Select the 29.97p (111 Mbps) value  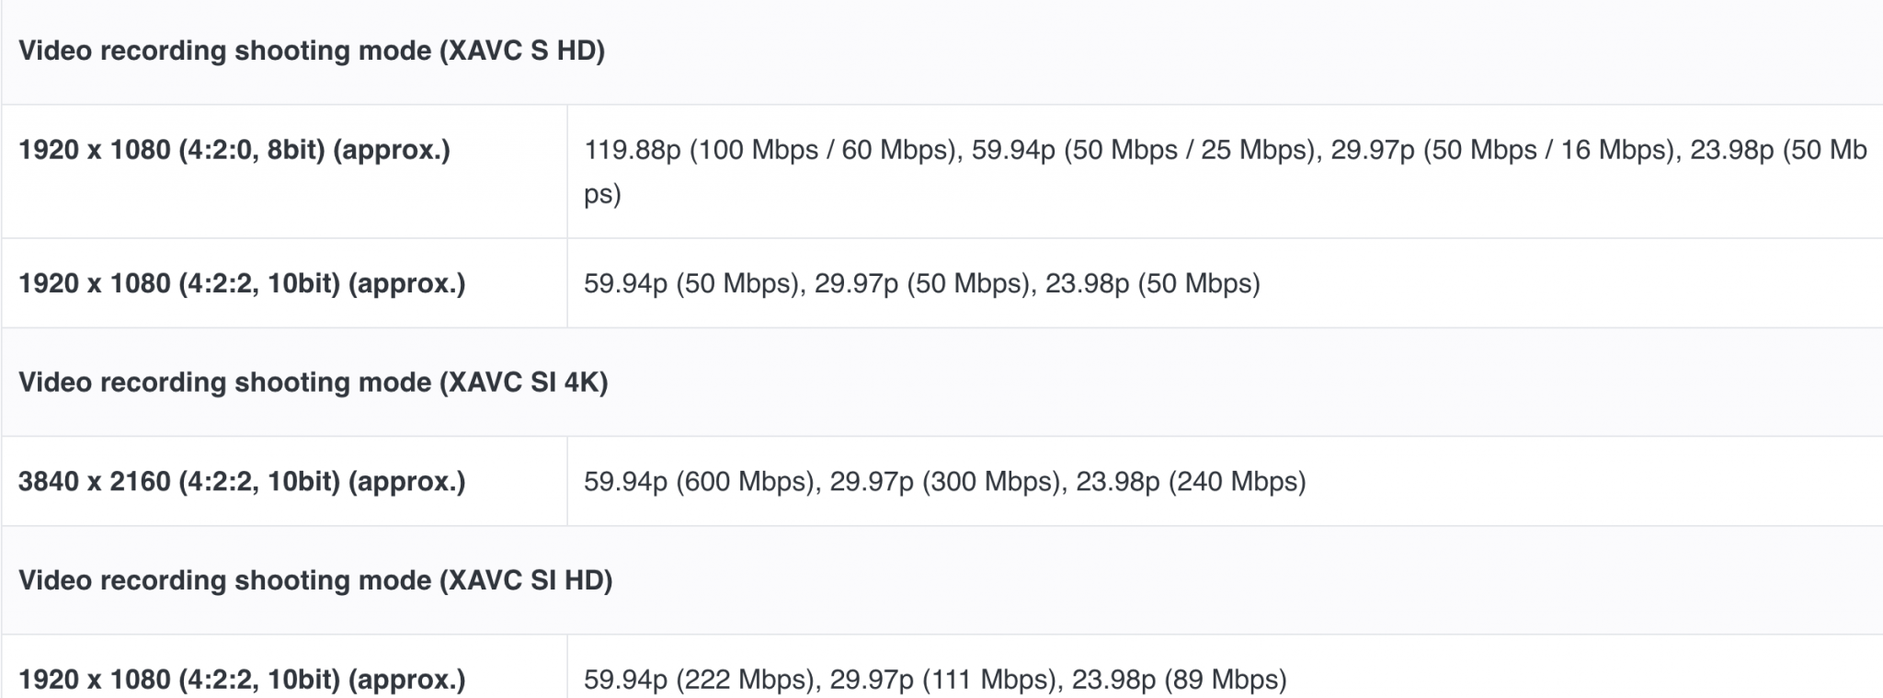coord(942,680)
